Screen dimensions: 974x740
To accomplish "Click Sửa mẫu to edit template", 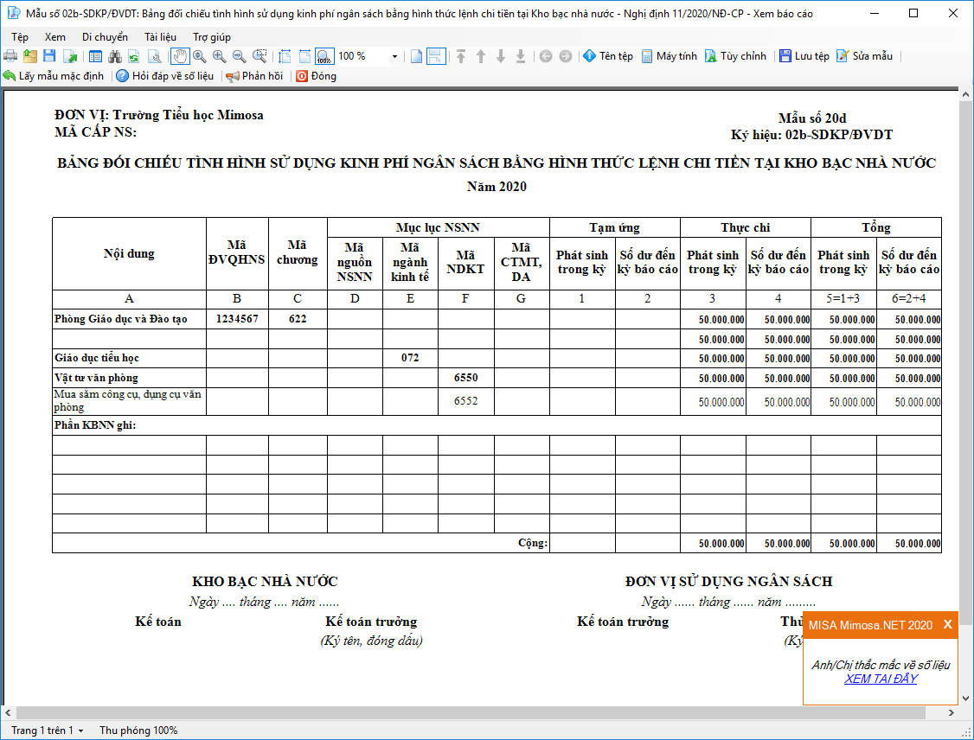I will point(864,56).
